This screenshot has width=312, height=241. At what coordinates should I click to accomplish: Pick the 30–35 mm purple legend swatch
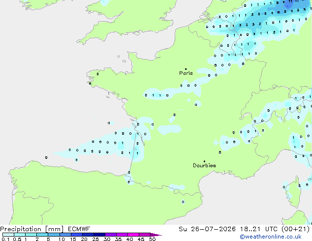coord(111,235)
